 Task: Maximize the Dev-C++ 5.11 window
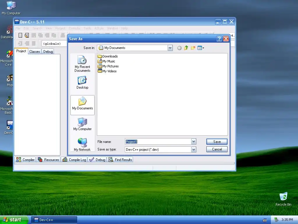coord(225,22)
